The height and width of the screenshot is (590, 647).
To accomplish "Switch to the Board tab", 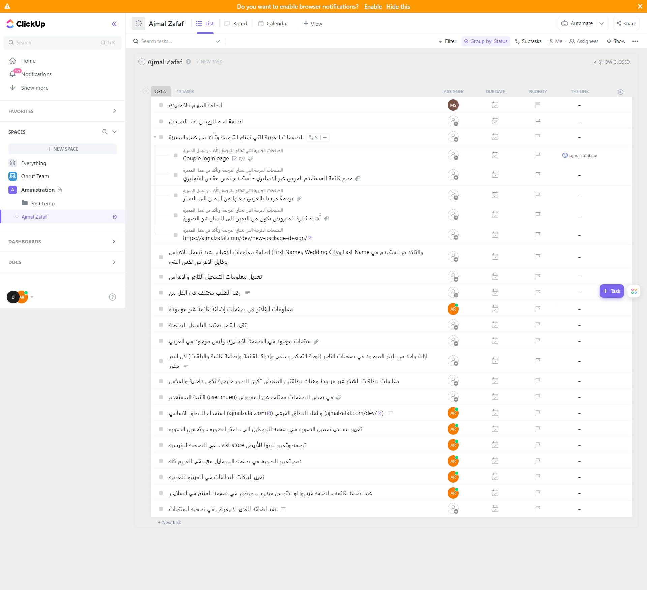I will point(236,23).
